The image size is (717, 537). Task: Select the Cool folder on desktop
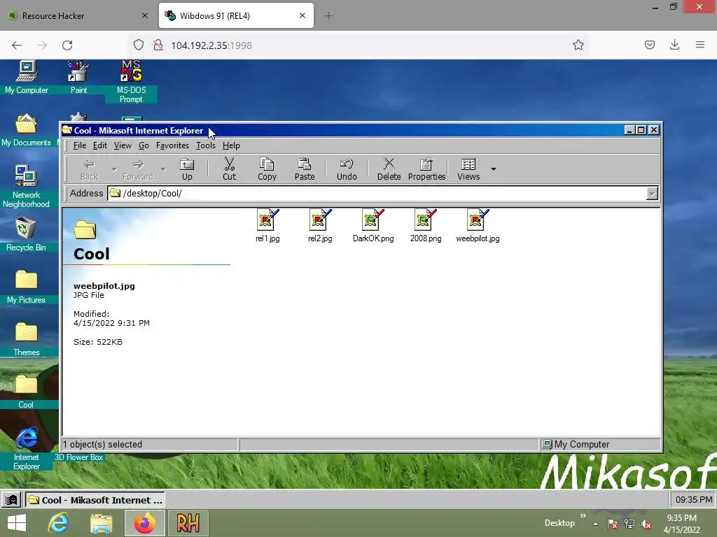[26, 392]
